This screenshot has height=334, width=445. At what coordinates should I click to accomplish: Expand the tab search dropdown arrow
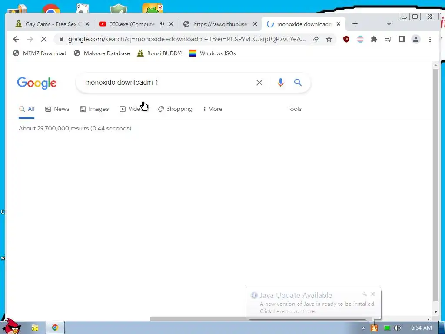click(x=389, y=24)
